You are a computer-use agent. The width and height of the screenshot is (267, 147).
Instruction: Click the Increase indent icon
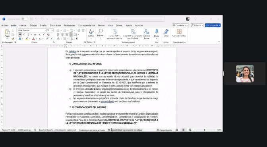pyautogui.click(x=83, y=30)
